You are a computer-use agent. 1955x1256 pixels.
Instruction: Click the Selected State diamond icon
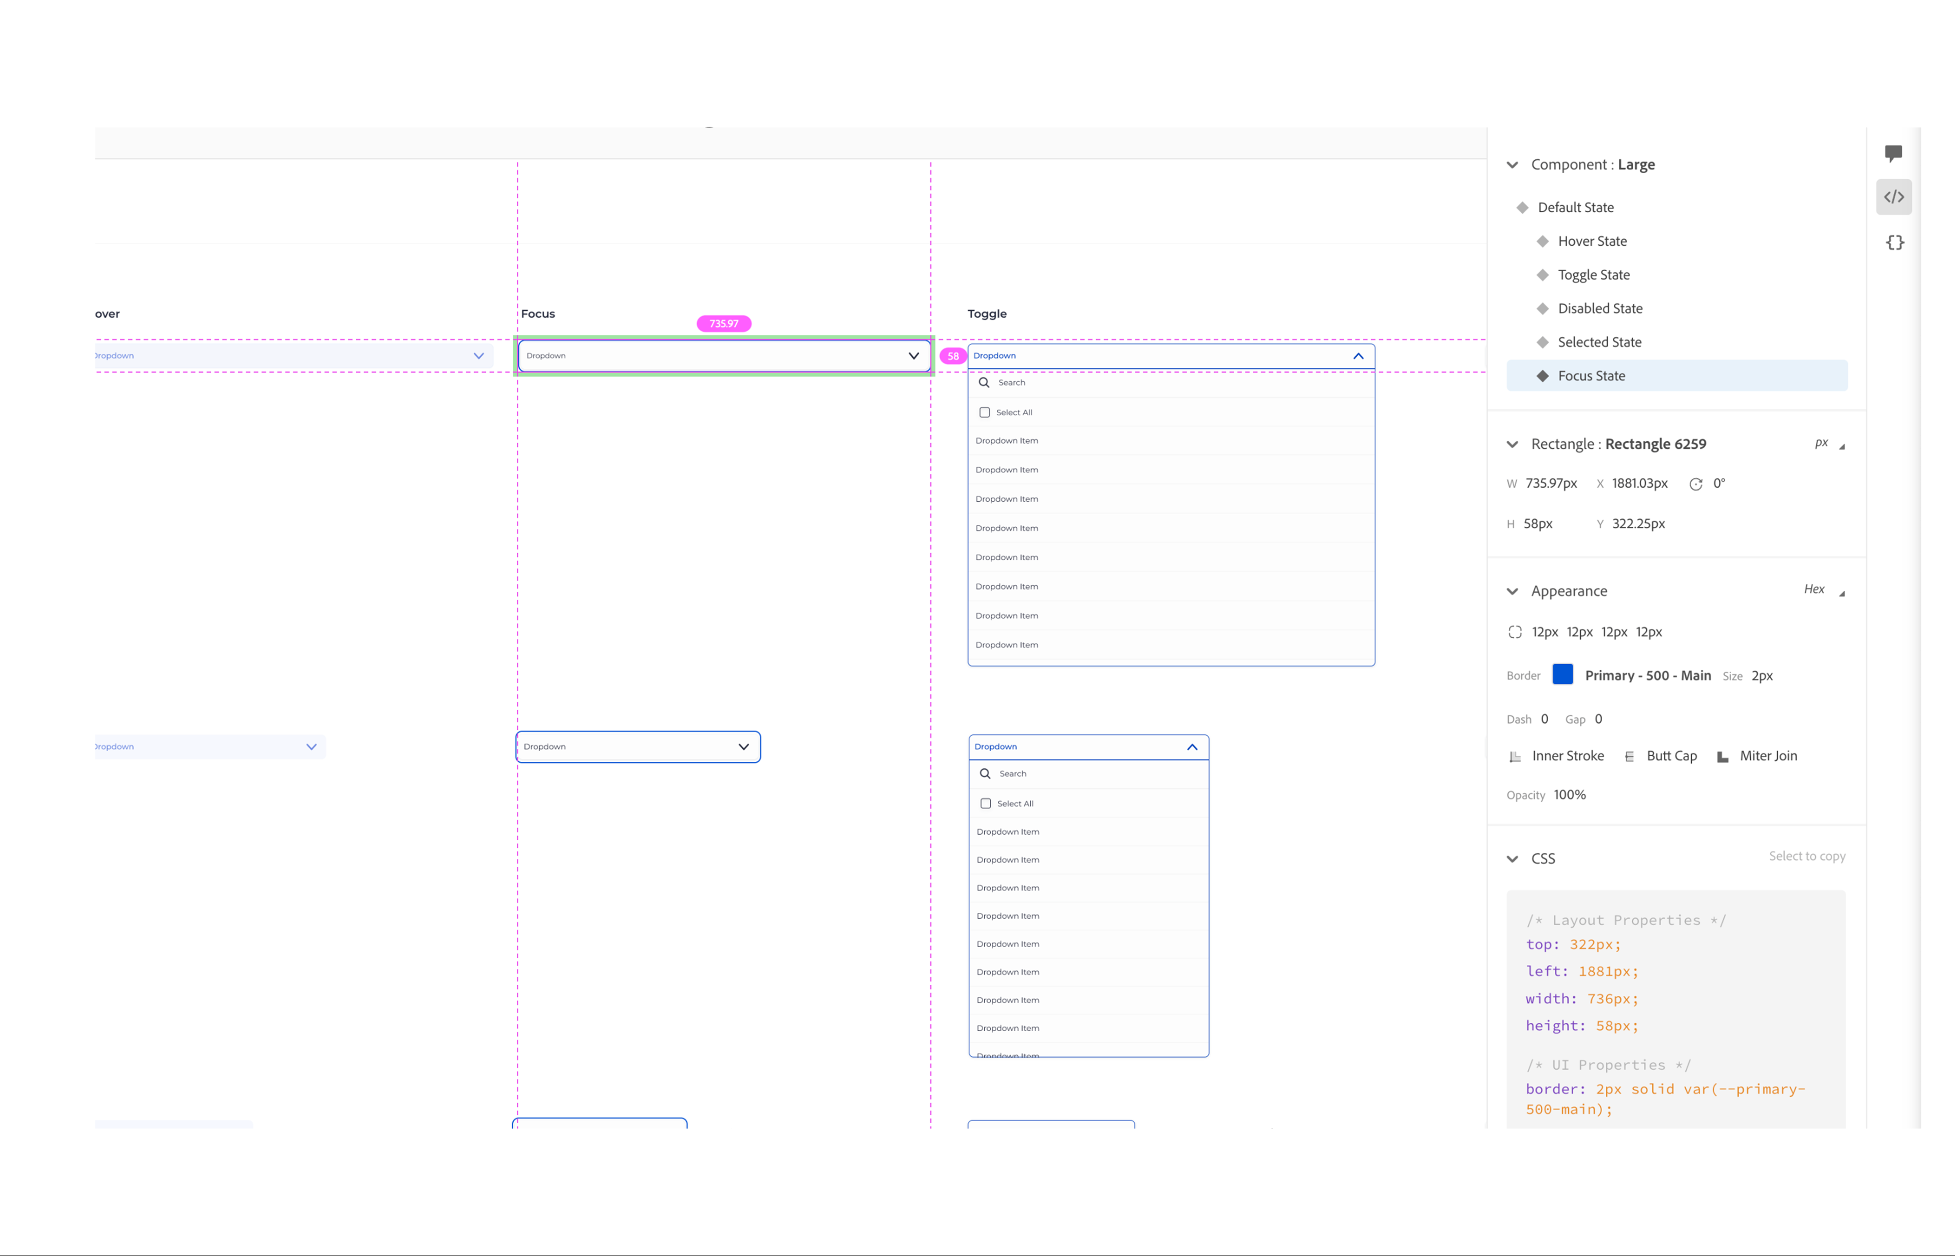pyautogui.click(x=1542, y=342)
